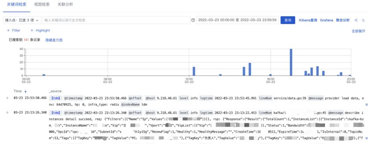The width and height of the screenshot is (371, 144).
Task: Click the @message field tag in the 23:53:50.466 row
Action: 316,98
